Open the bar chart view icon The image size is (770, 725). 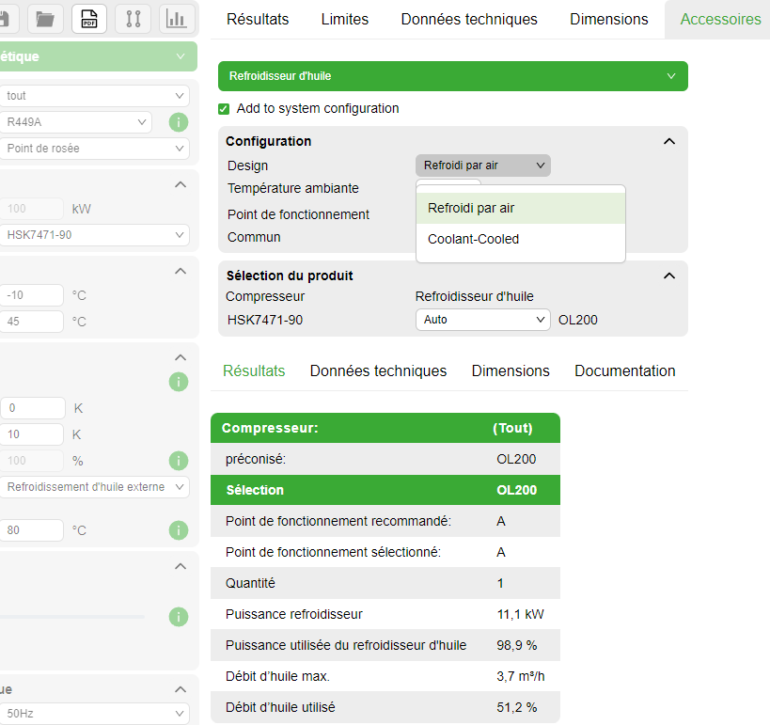tap(177, 19)
